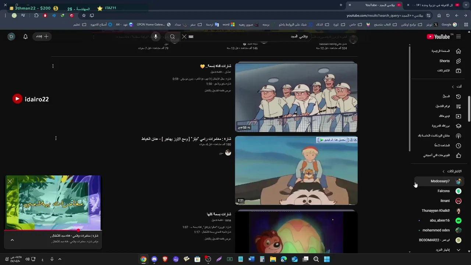Viewport: 471px width, 265px height.
Task: Open mohammed oden subscription channel
Action: (439, 230)
